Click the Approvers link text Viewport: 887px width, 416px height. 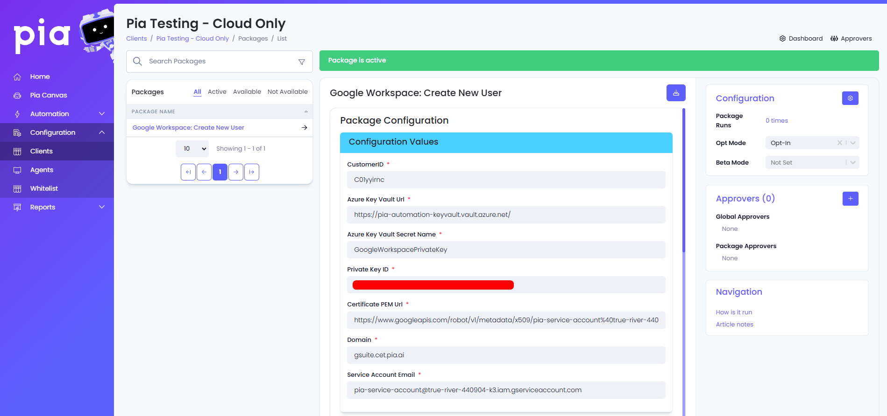pos(856,39)
